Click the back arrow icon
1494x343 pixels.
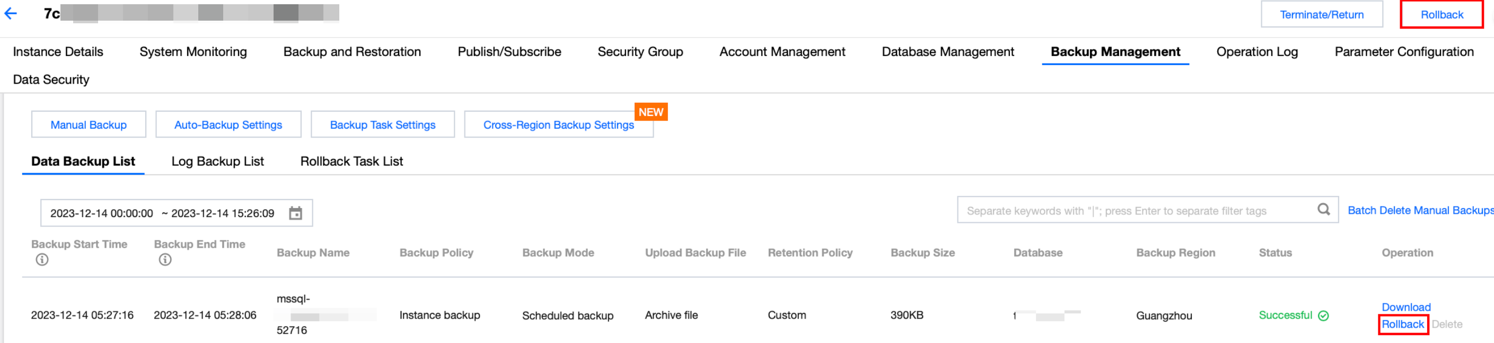click(11, 14)
